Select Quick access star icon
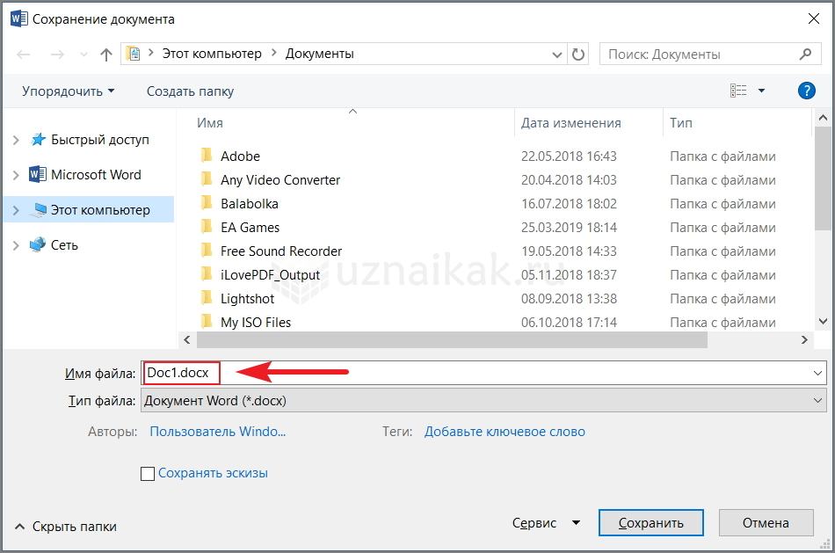Viewport: 835px width, 553px height. [x=38, y=140]
